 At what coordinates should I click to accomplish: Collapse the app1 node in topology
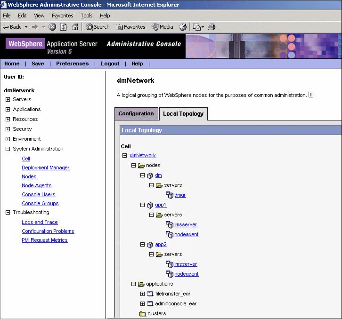pyautogui.click(x=142, y=205)
